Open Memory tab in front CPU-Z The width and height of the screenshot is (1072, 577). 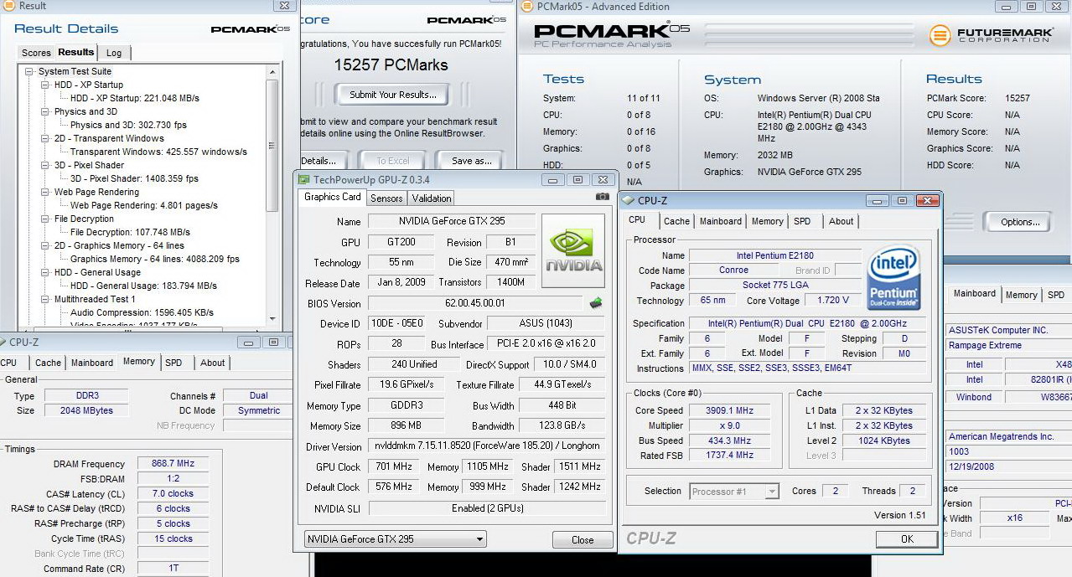tap(767, 221)
